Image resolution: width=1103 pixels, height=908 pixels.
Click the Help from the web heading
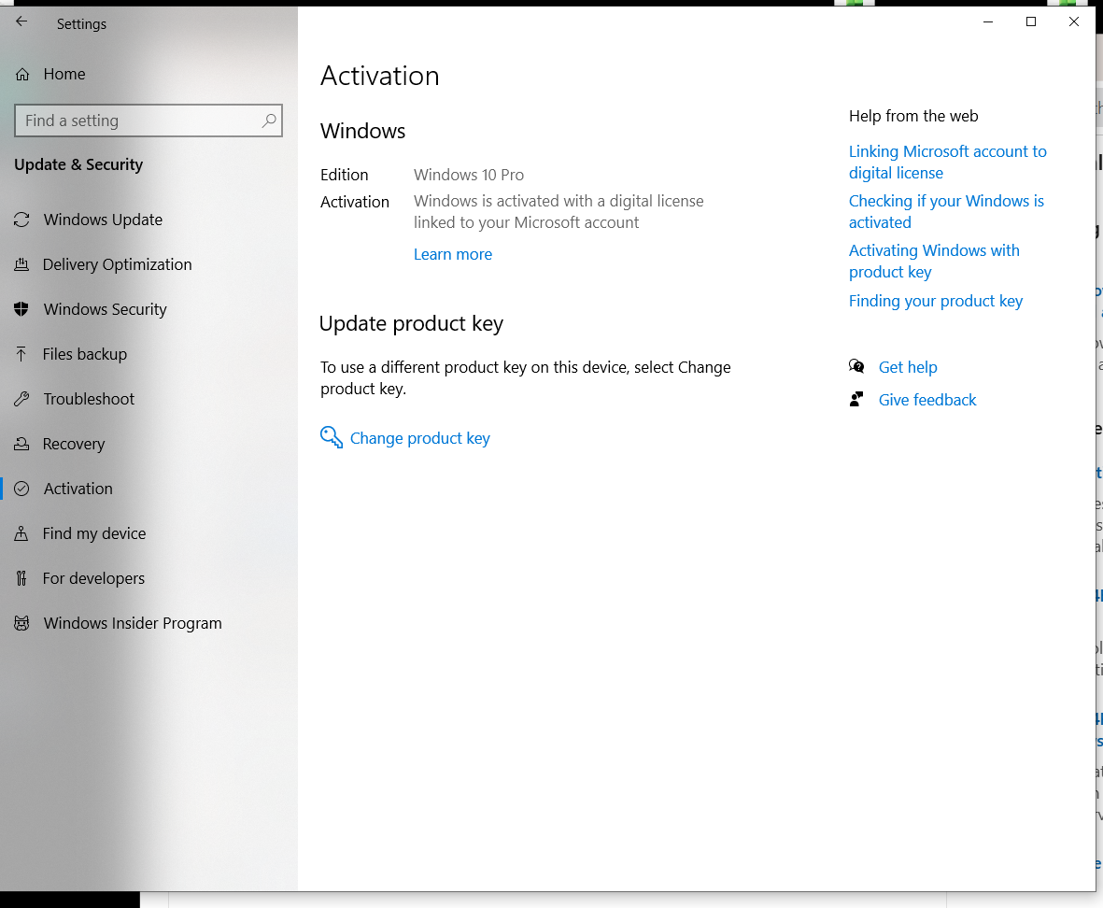coord(913,116)
